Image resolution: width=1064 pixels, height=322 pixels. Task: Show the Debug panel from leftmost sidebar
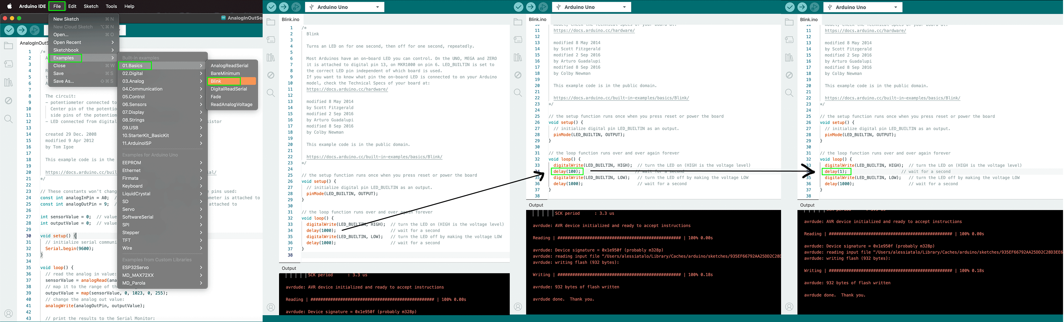tap(8, 100)
